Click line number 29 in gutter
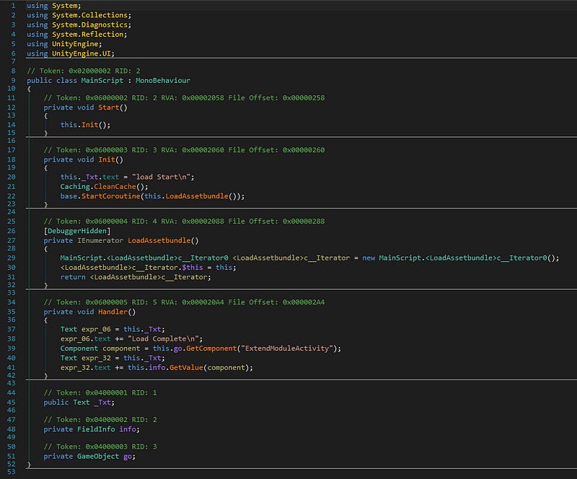 [12, 258]
